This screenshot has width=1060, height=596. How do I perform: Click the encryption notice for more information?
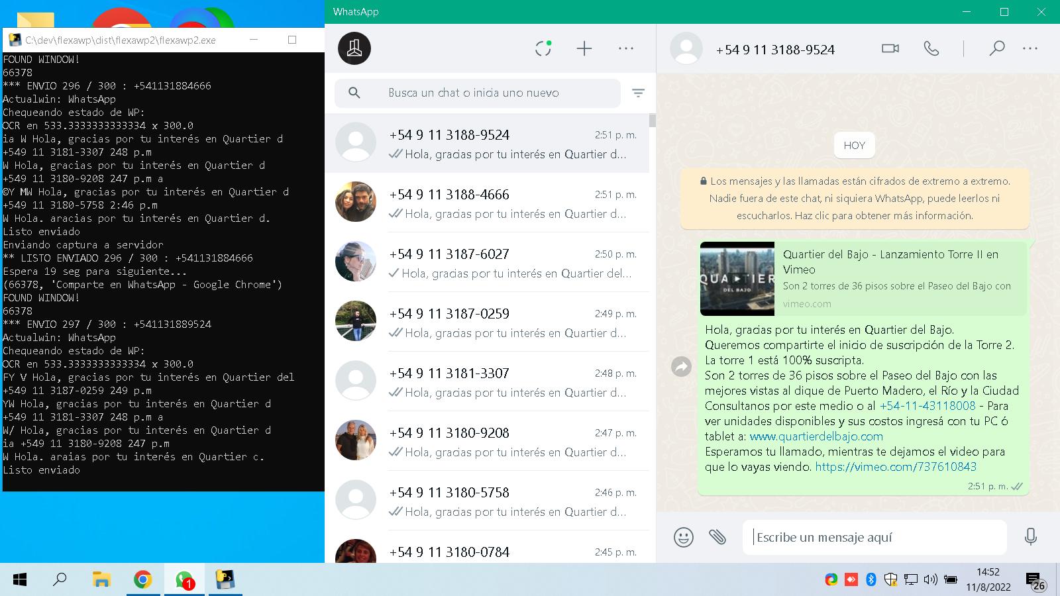coord(855,198)
